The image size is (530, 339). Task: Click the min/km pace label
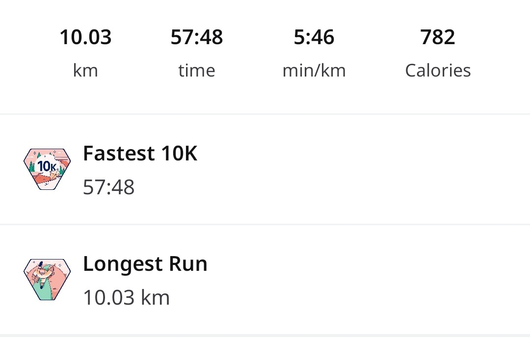point(314,71)
